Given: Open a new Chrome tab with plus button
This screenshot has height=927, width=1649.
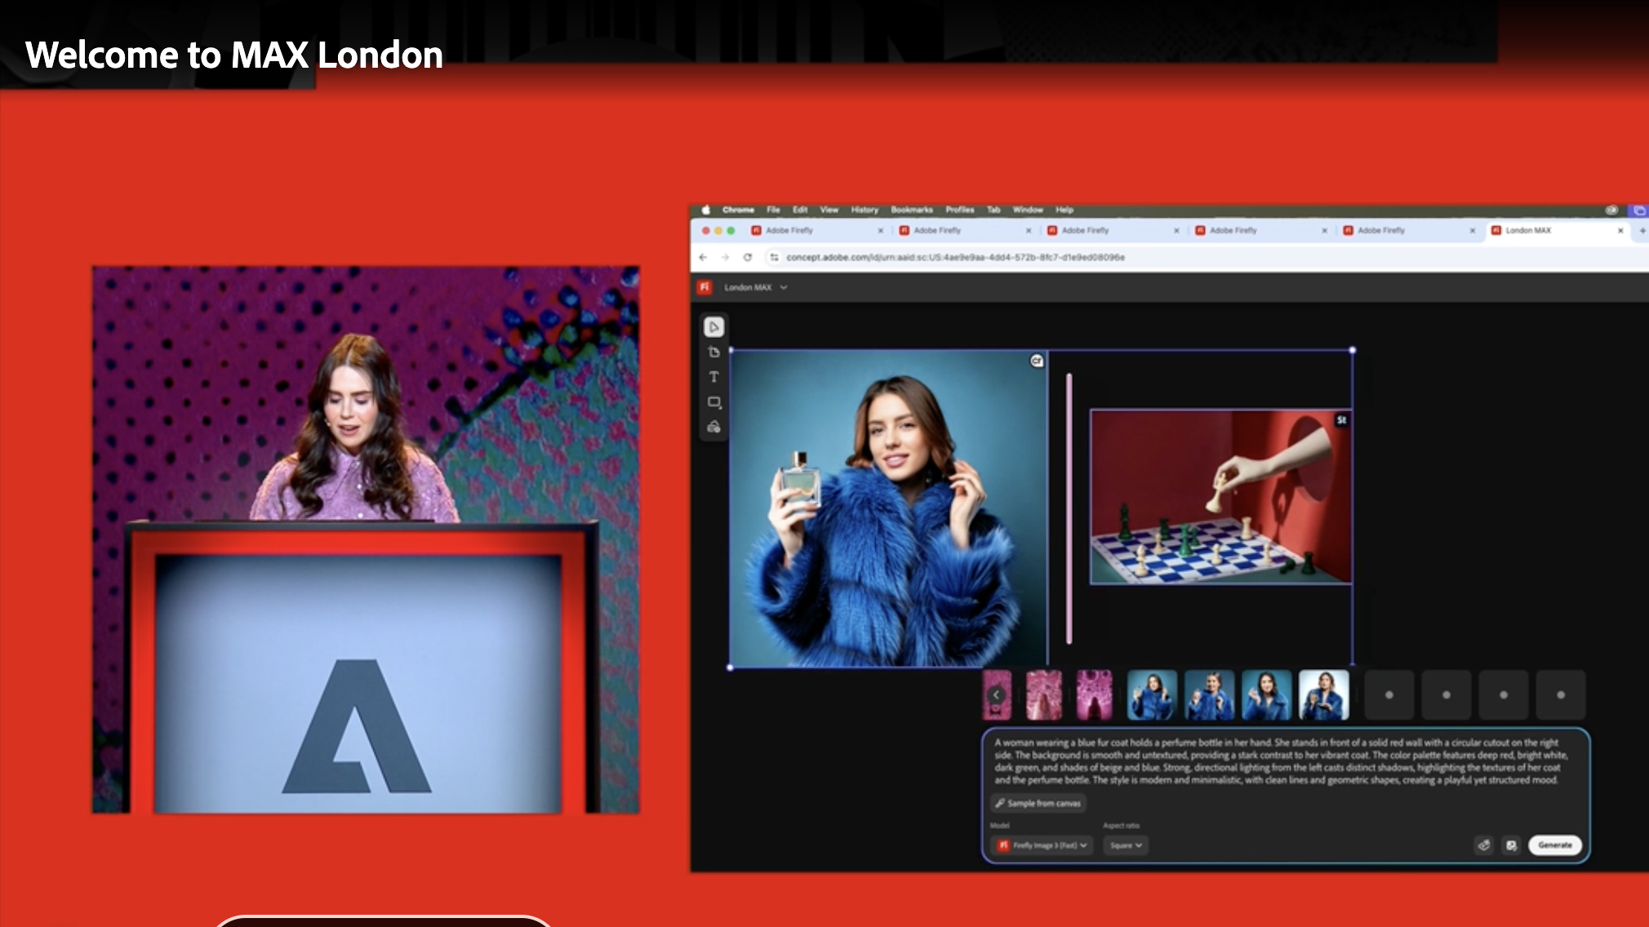Looking at the screenshot, I should (1642, 231).
